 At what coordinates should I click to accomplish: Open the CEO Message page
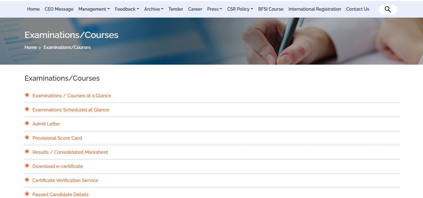(59, 9)
